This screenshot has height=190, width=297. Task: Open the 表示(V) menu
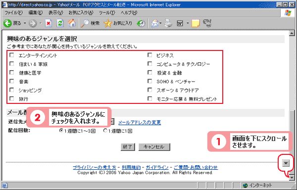[x=55, y=13]
